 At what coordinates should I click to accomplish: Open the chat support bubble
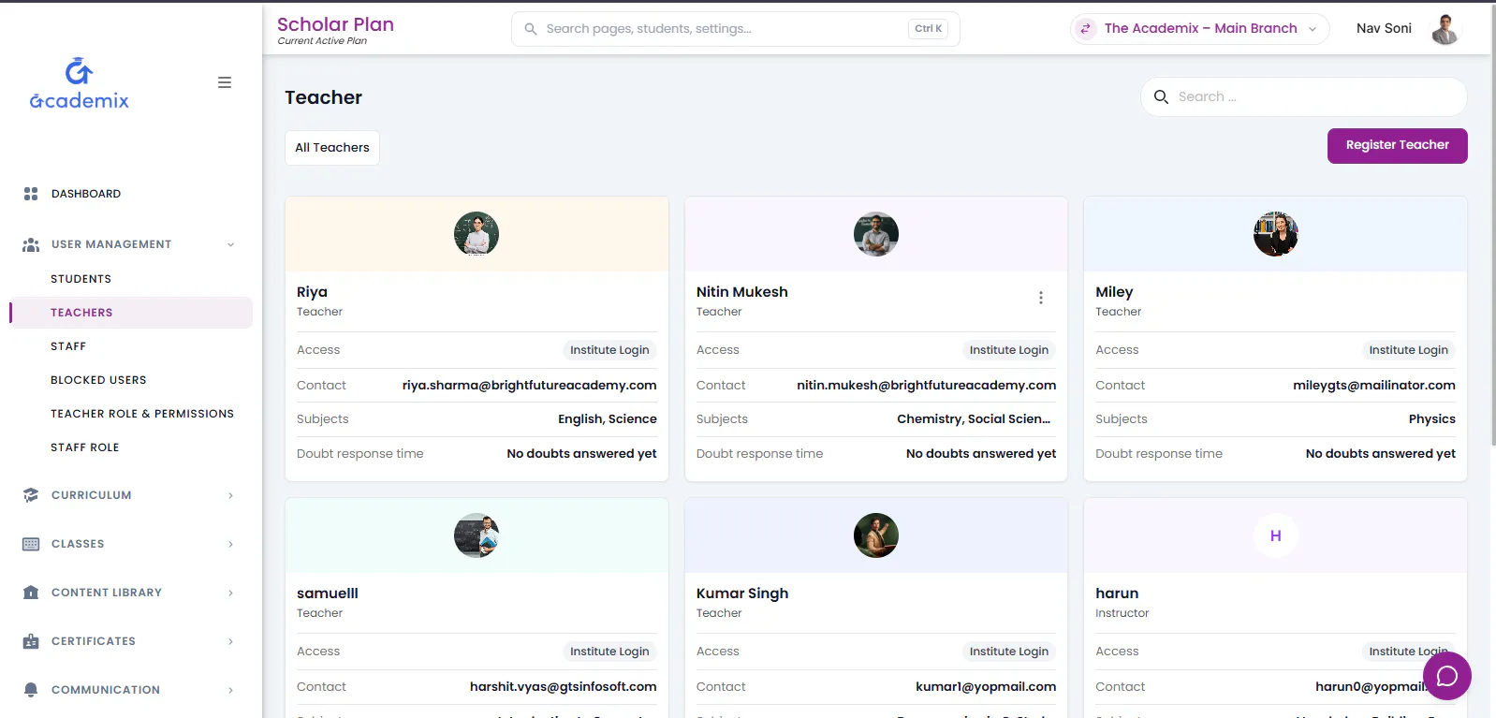1447,676
